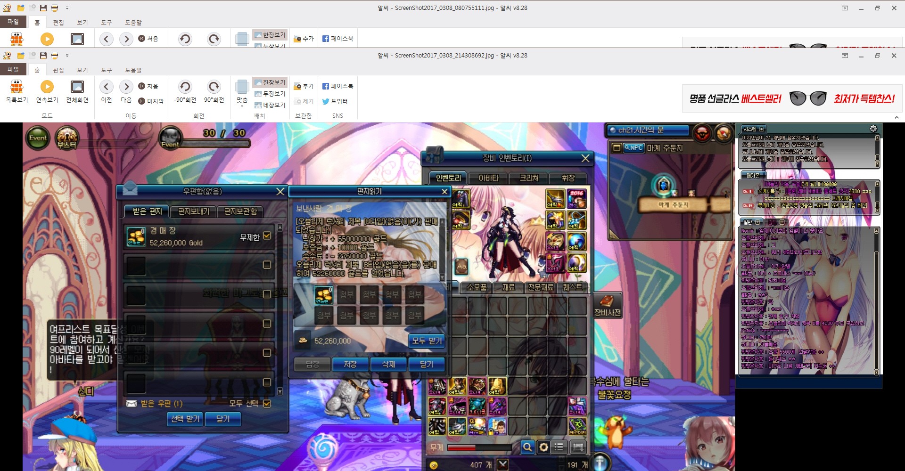Share to 페이스북 in front window

tap(337, 86)
